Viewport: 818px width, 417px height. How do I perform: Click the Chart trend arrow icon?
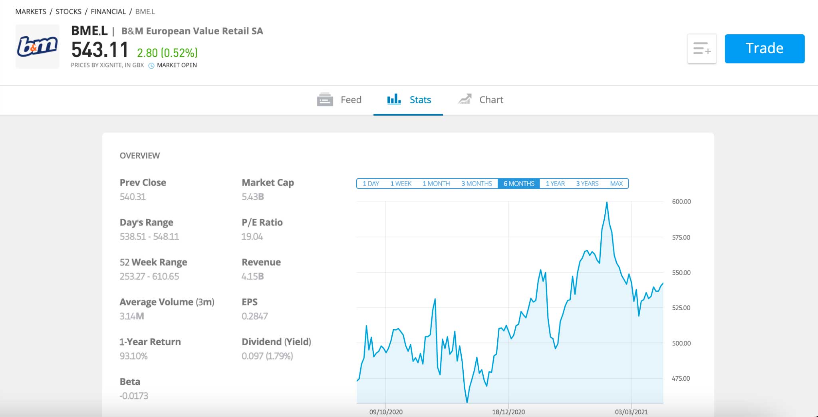[x=465, y=99]
